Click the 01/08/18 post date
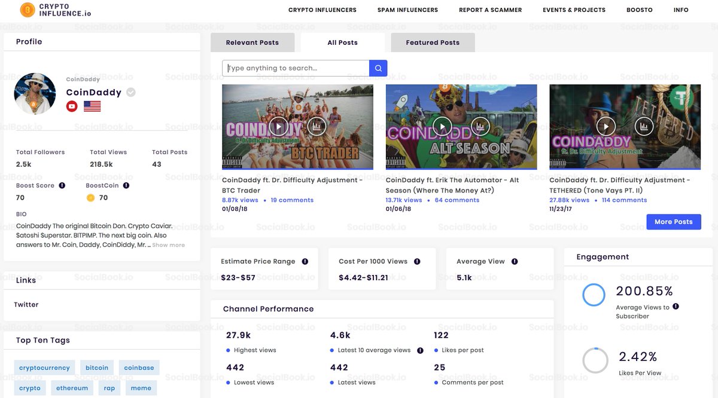The image size is (718, 398). (x=236, y=210)
